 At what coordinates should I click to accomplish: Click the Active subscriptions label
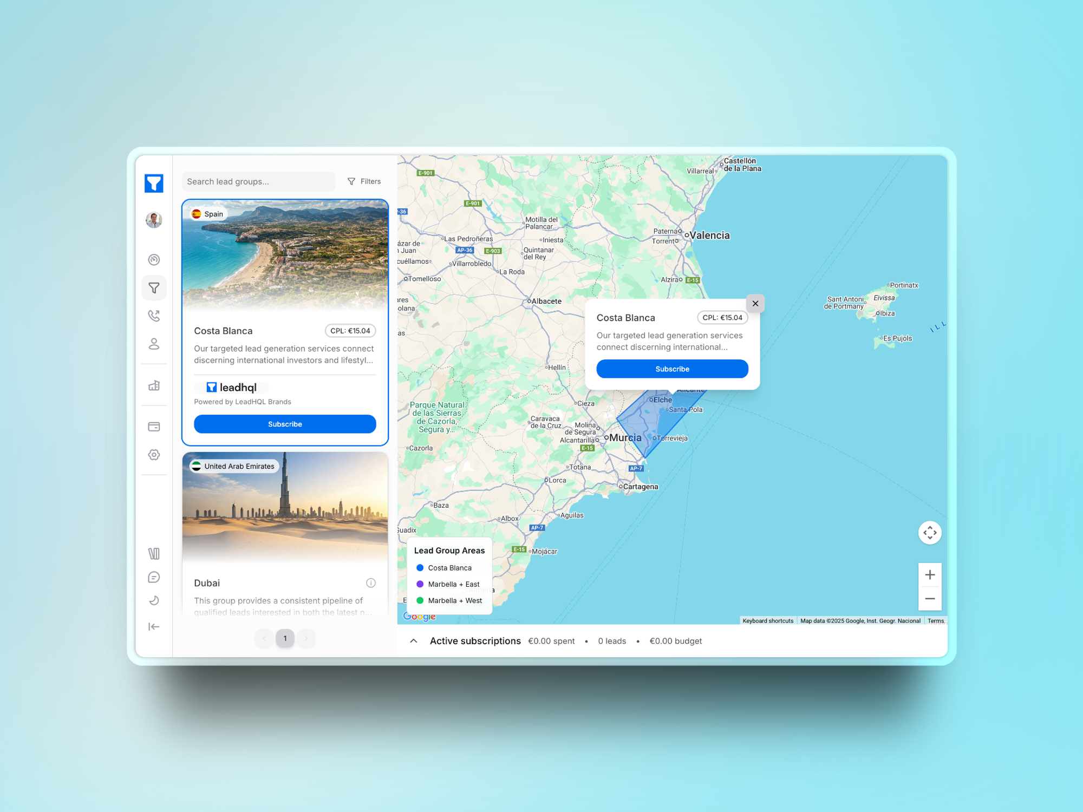(475, 641)
